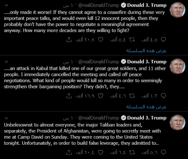Retweet the Camp David tweet
This screenshot has width=188, height=159.
[132, 152]
